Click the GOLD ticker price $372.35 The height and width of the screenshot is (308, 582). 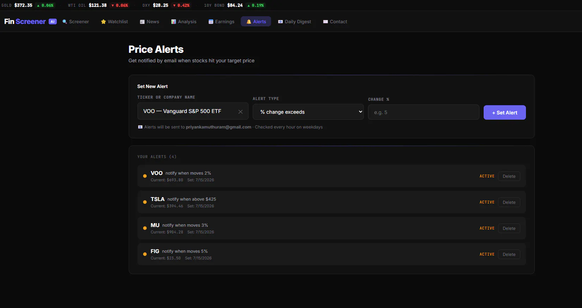tap(23, 5)
